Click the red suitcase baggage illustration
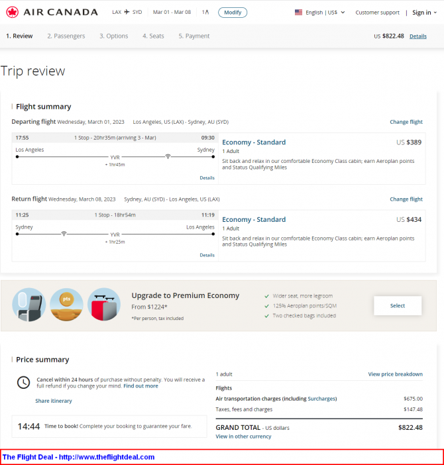 tap(104, 305)
